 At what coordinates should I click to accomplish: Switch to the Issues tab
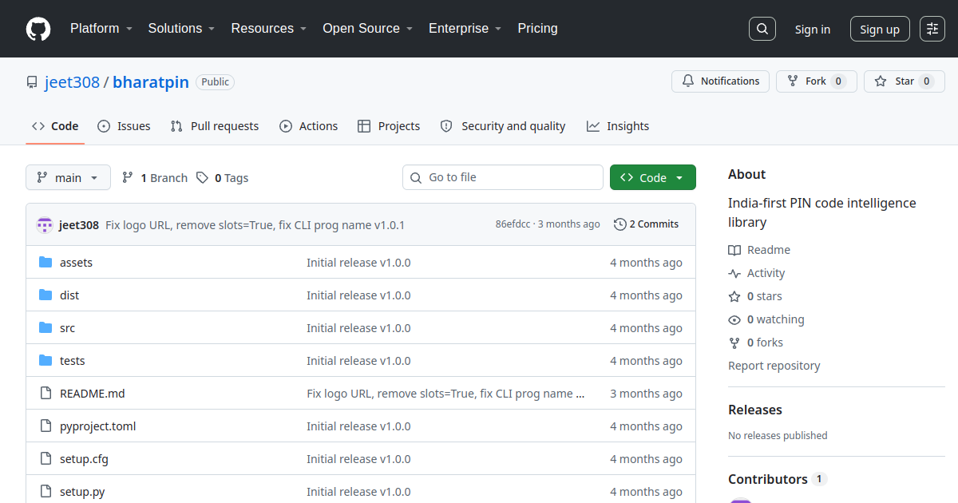coord(124,126)
